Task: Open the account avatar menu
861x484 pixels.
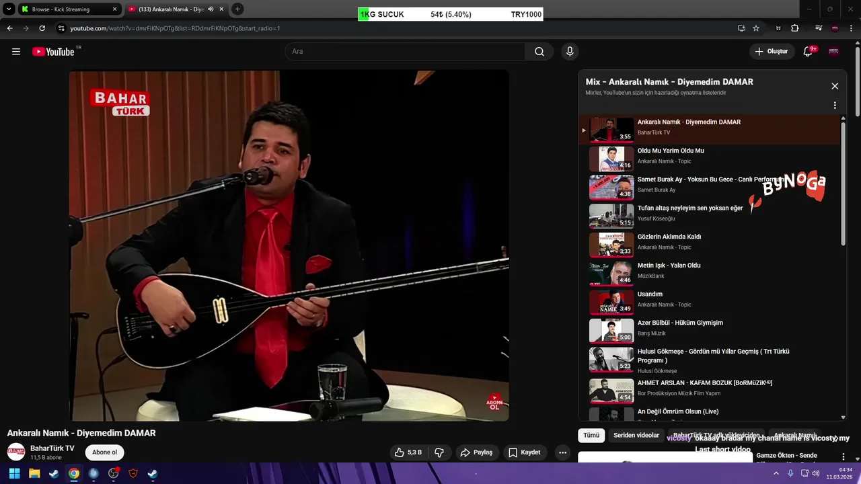Action: click(x=834, y=51)
